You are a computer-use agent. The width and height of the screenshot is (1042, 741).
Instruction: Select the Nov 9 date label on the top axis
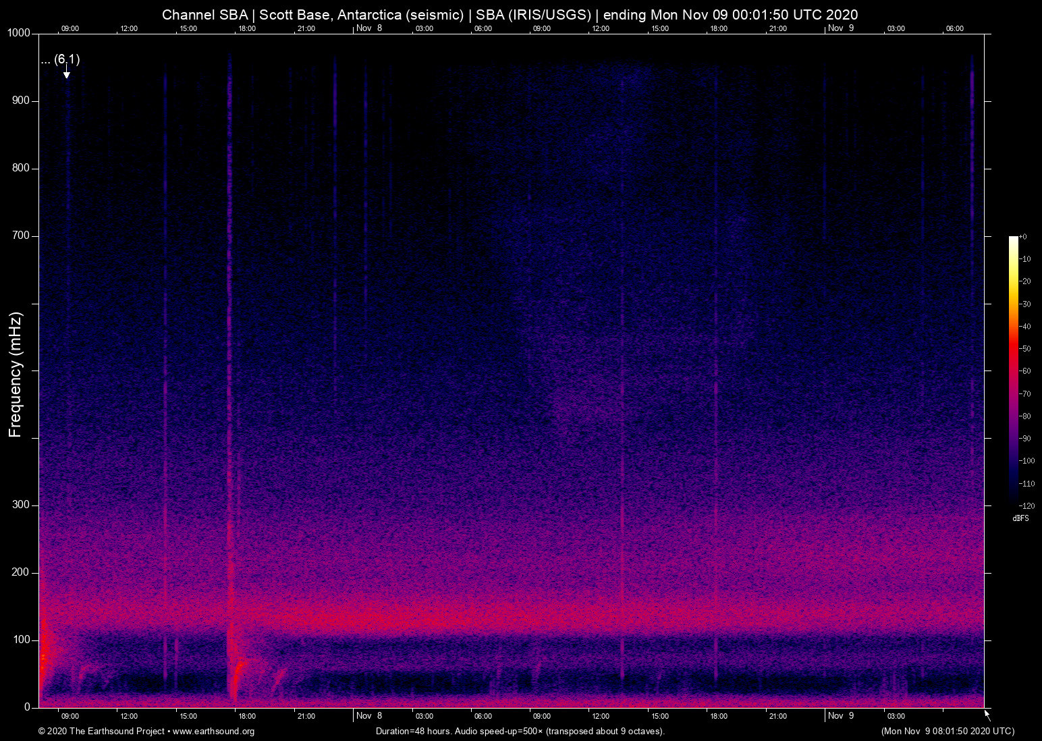tap(841, 28)
